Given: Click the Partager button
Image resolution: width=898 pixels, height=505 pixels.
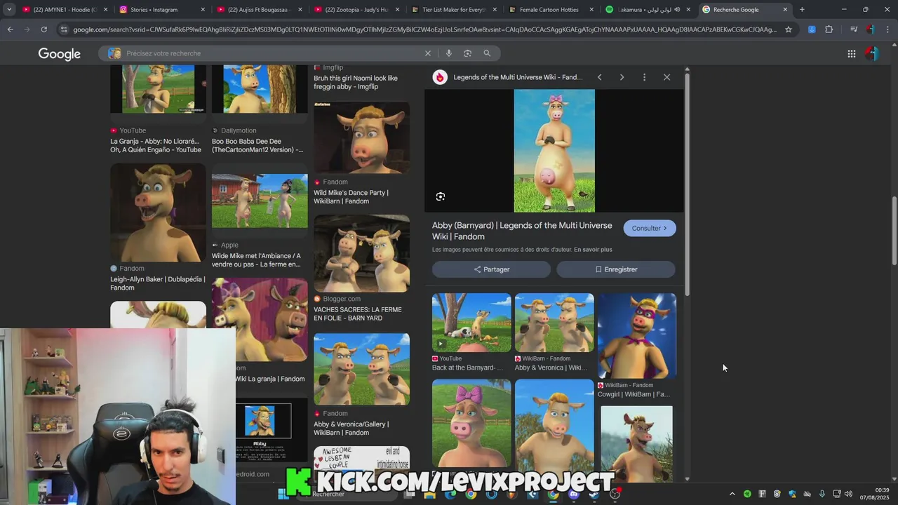Looking at the screenshot, I should pyautogui.click(x=491, y=269).
